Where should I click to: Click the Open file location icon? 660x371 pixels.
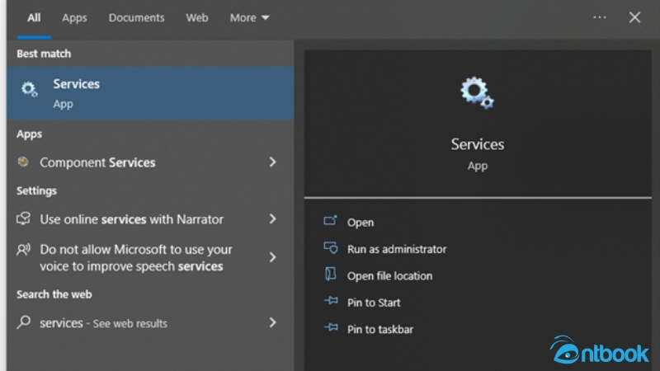331,275
